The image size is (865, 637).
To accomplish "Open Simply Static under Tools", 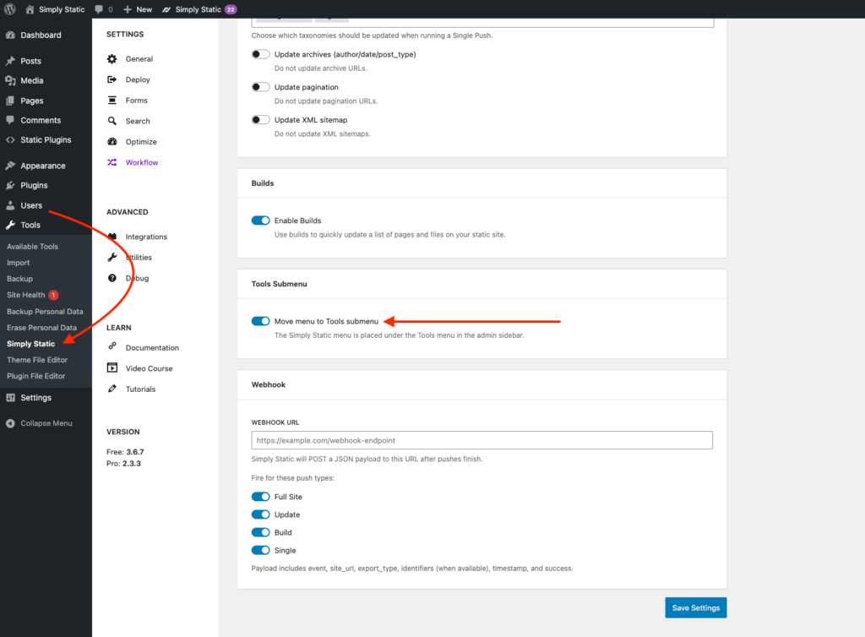I will click(30, 344).
